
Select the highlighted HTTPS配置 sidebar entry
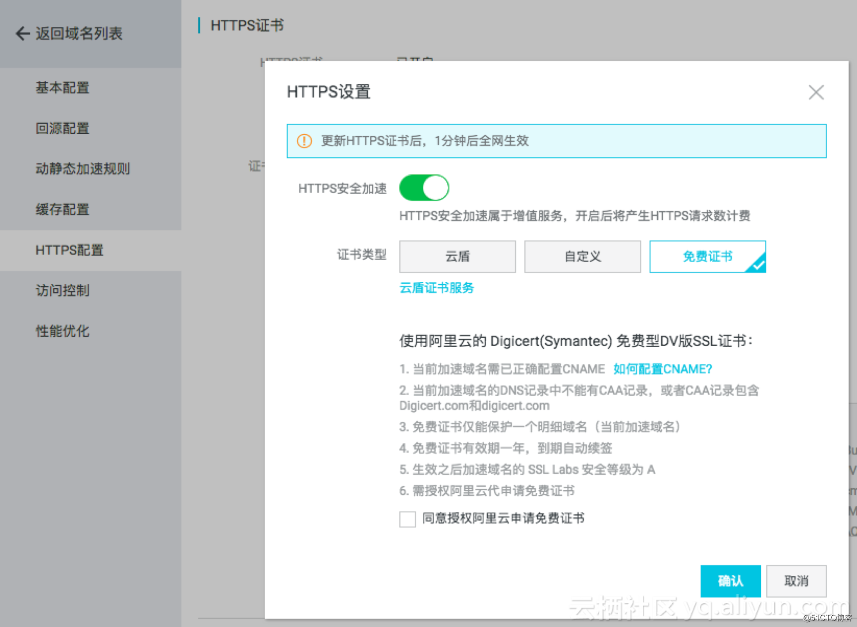click(69, 250)
